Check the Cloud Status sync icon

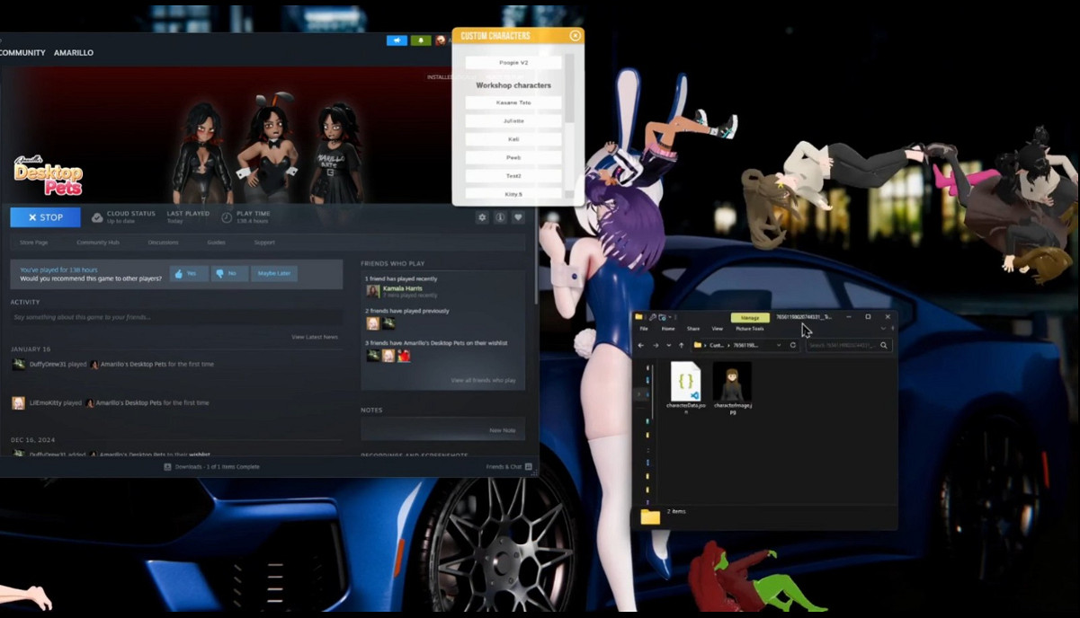pos(97,216)
